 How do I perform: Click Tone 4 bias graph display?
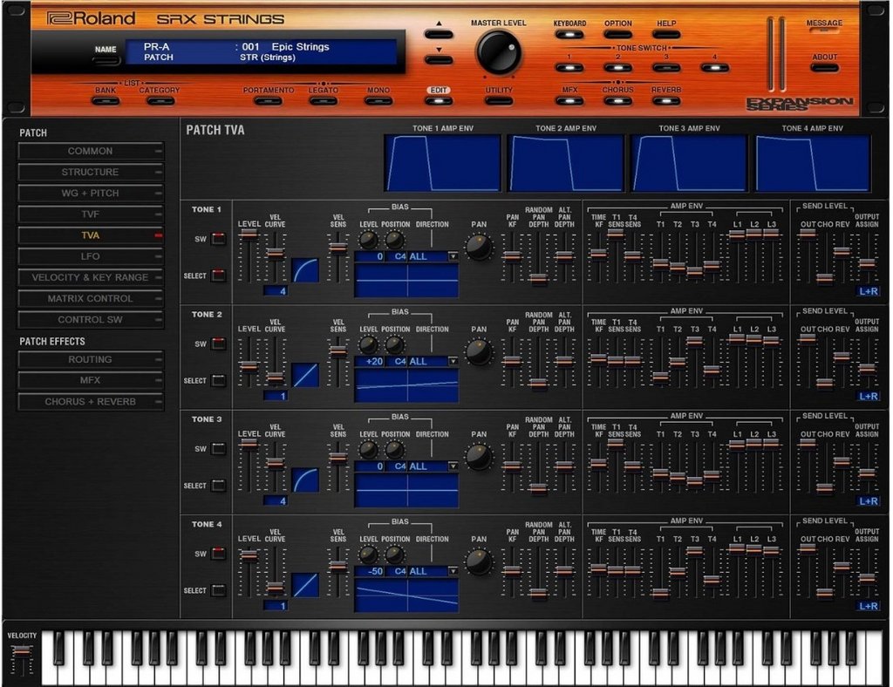pyautogui.click(x=406, y=595)
